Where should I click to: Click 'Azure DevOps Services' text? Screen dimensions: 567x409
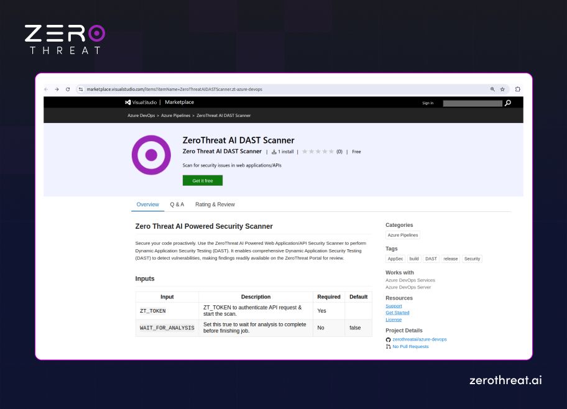click(x=410, y=280)
